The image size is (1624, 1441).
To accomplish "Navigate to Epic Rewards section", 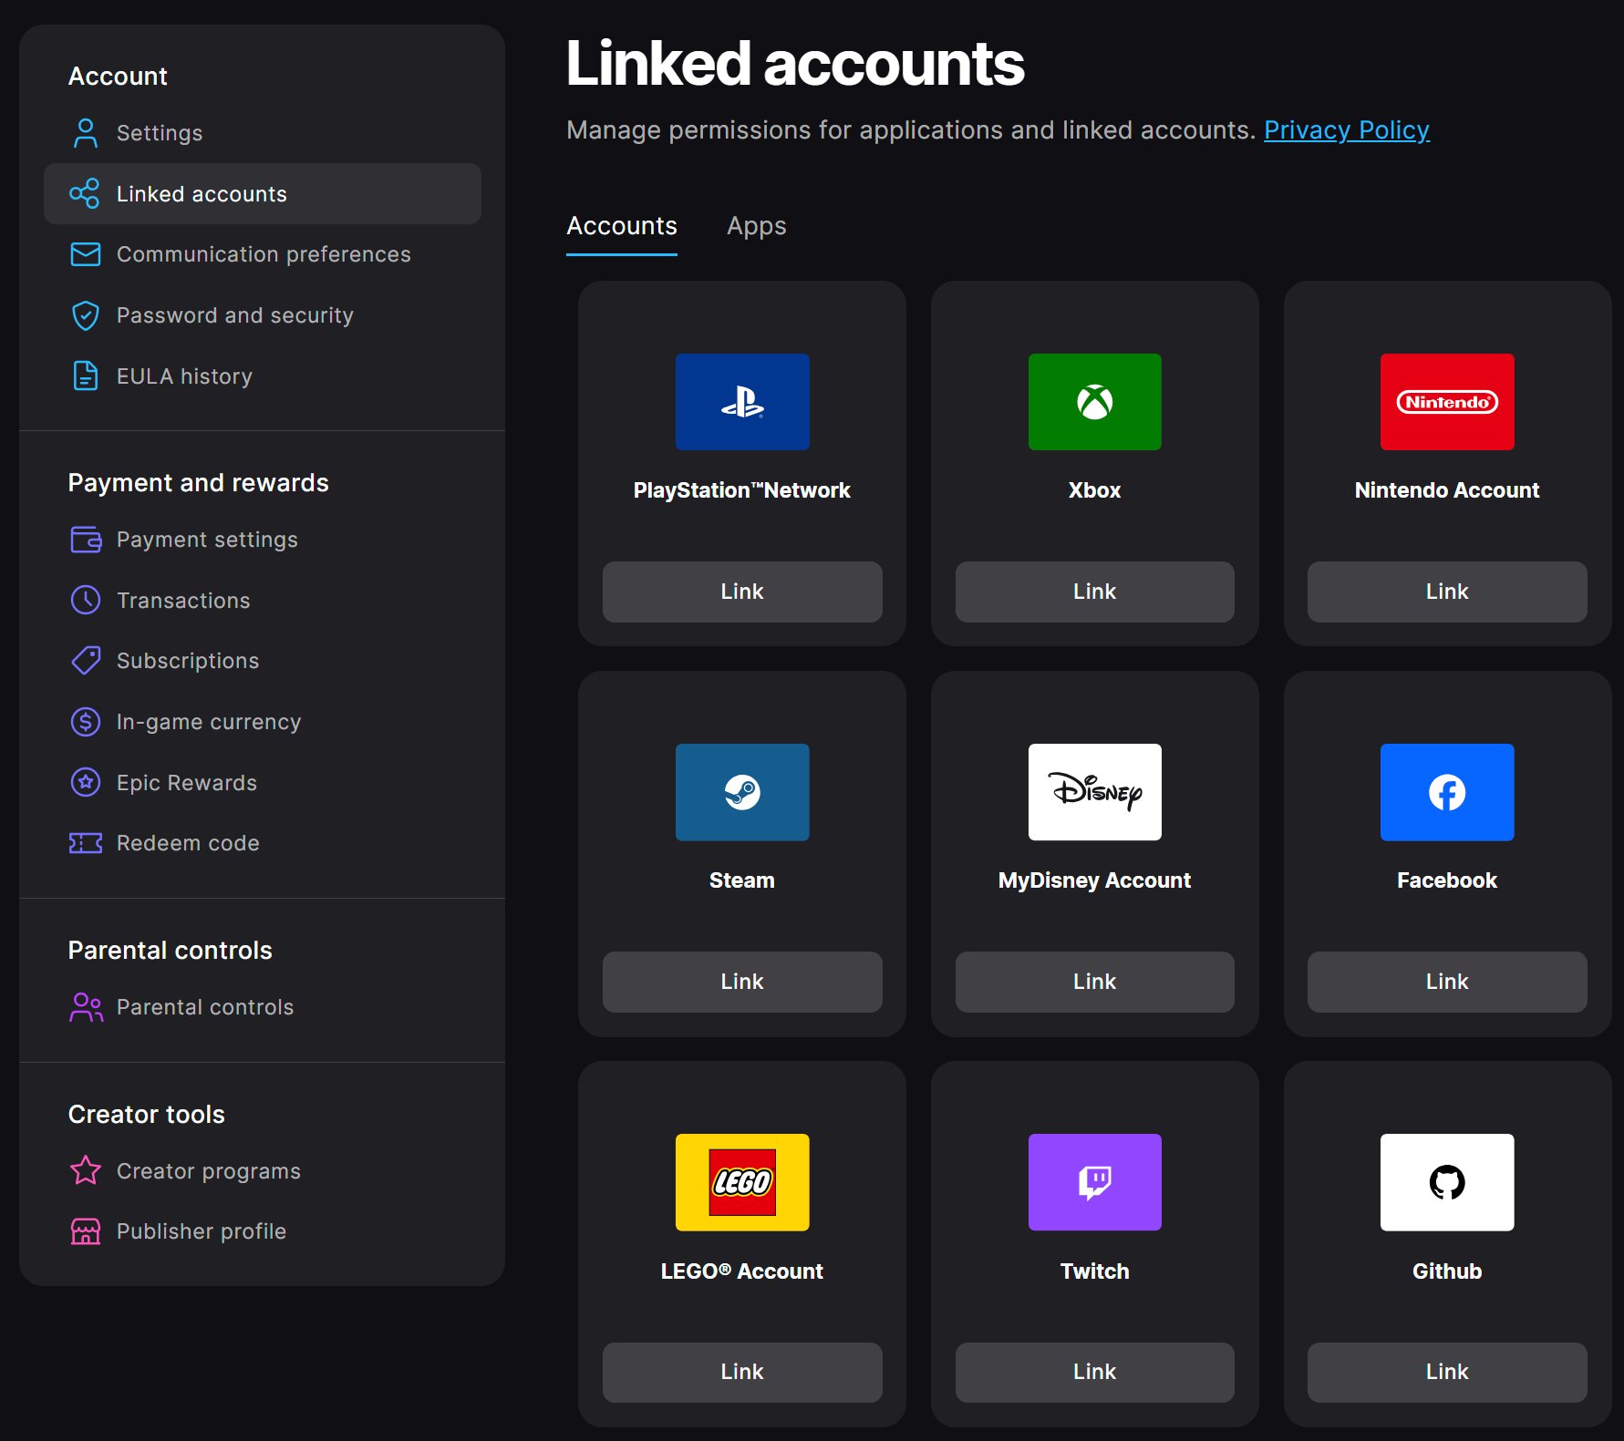I will coord(187,783).
